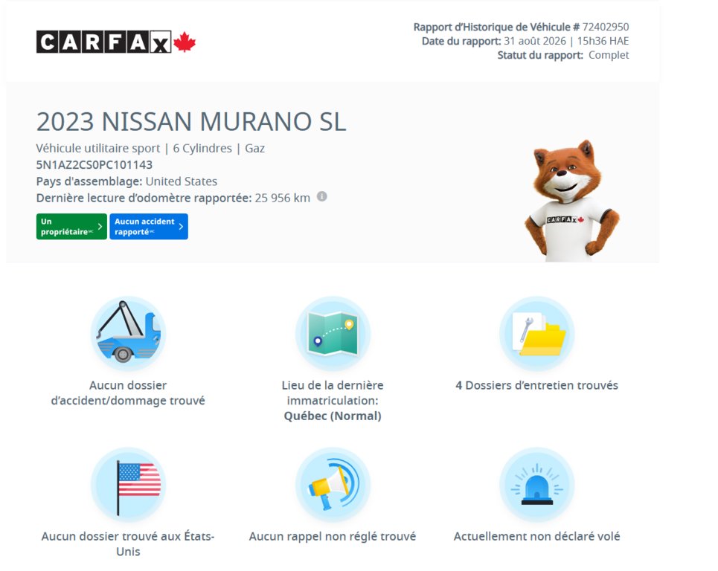Click Aucun dossier d'accident/dommage trouvé text
Image resolution: width=718 pixels, height=571 pixels.
[128, 393]
